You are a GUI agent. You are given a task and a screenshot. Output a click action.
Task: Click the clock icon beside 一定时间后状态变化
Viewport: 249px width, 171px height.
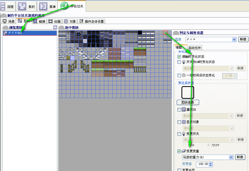184,75
